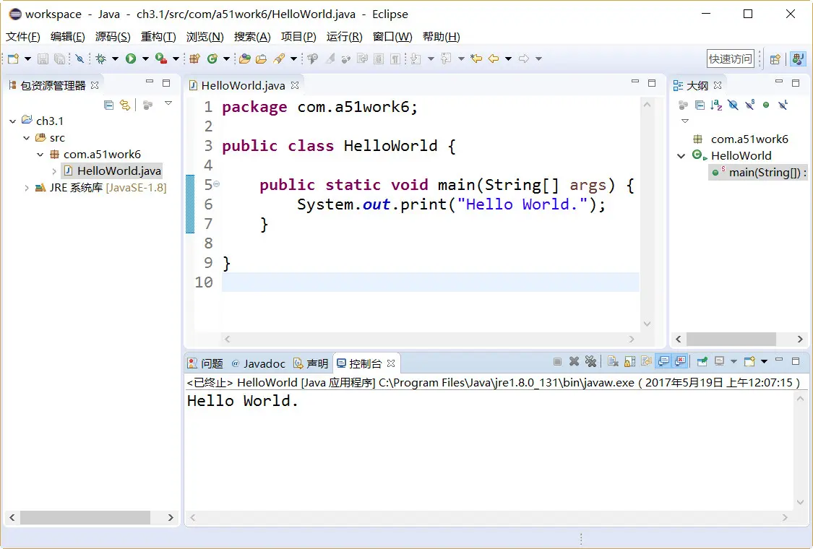813x549 pixels.
Task: Toggle Pin Console icon
Action: [702, 361]
